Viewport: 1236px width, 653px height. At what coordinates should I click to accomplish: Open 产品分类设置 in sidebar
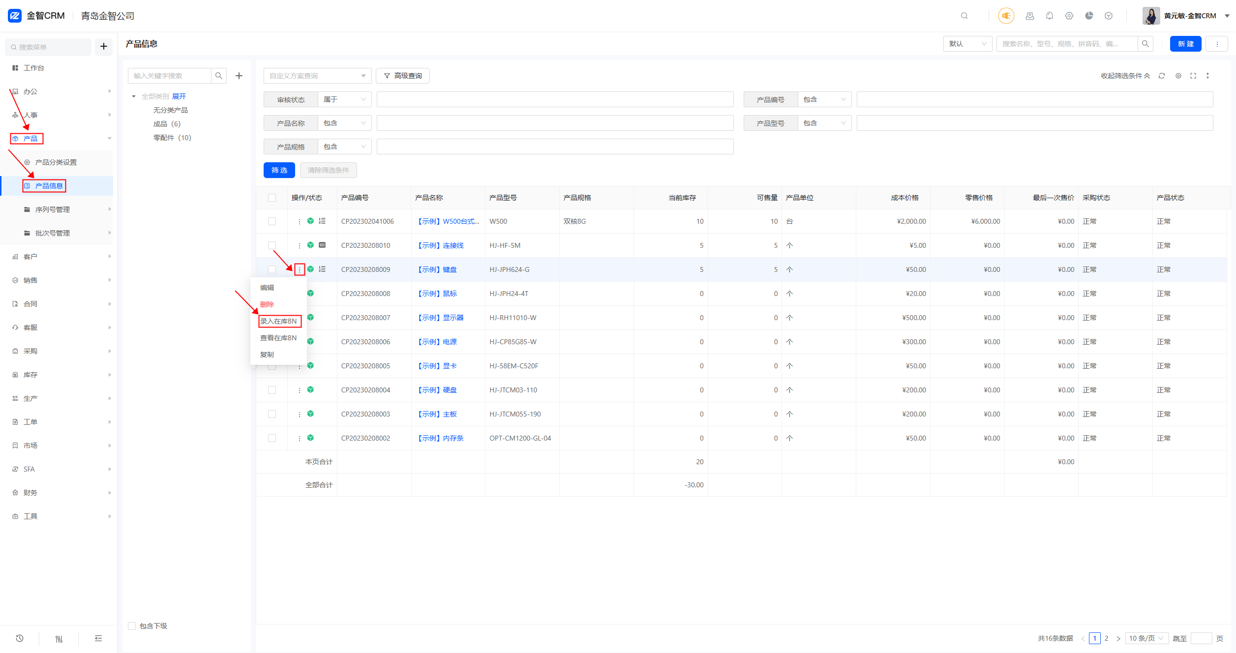point(56,162)
